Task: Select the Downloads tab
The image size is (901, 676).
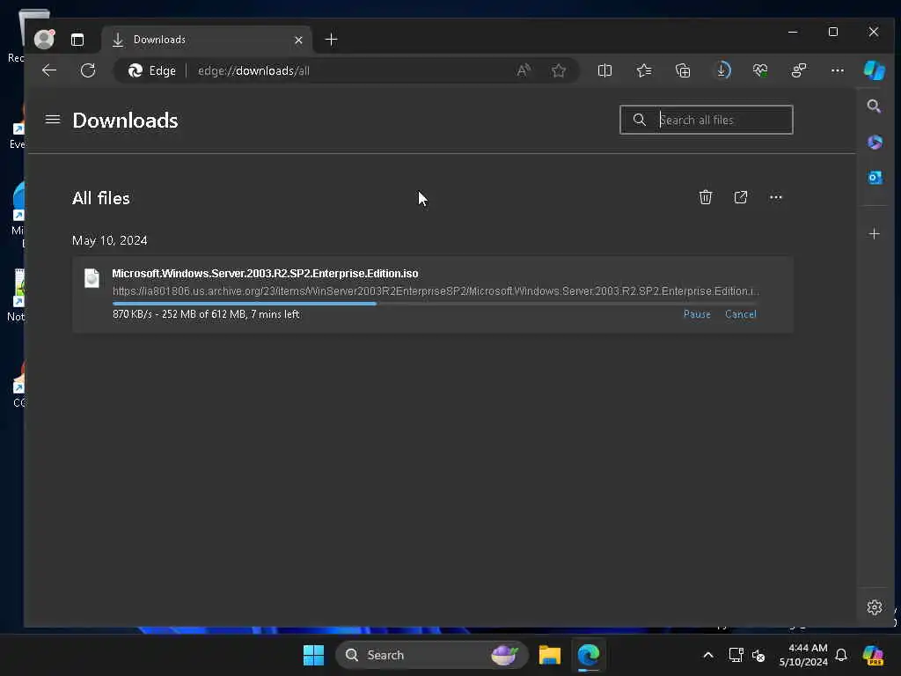Action: (x=206, y=39)
